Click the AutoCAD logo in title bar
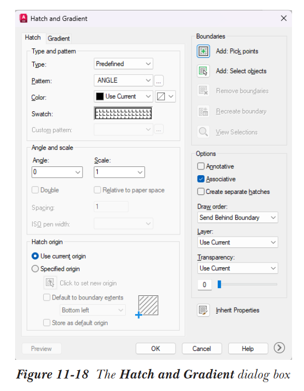The height and width of the screenshot is (391, 304). (x=23, y=18)
